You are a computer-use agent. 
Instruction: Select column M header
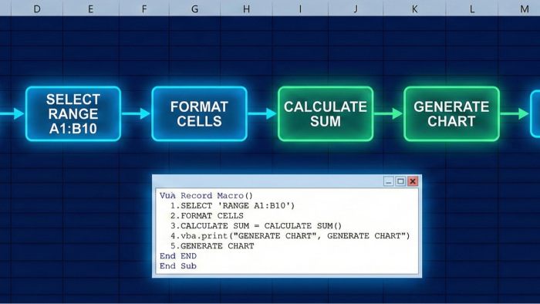(519, 9)
